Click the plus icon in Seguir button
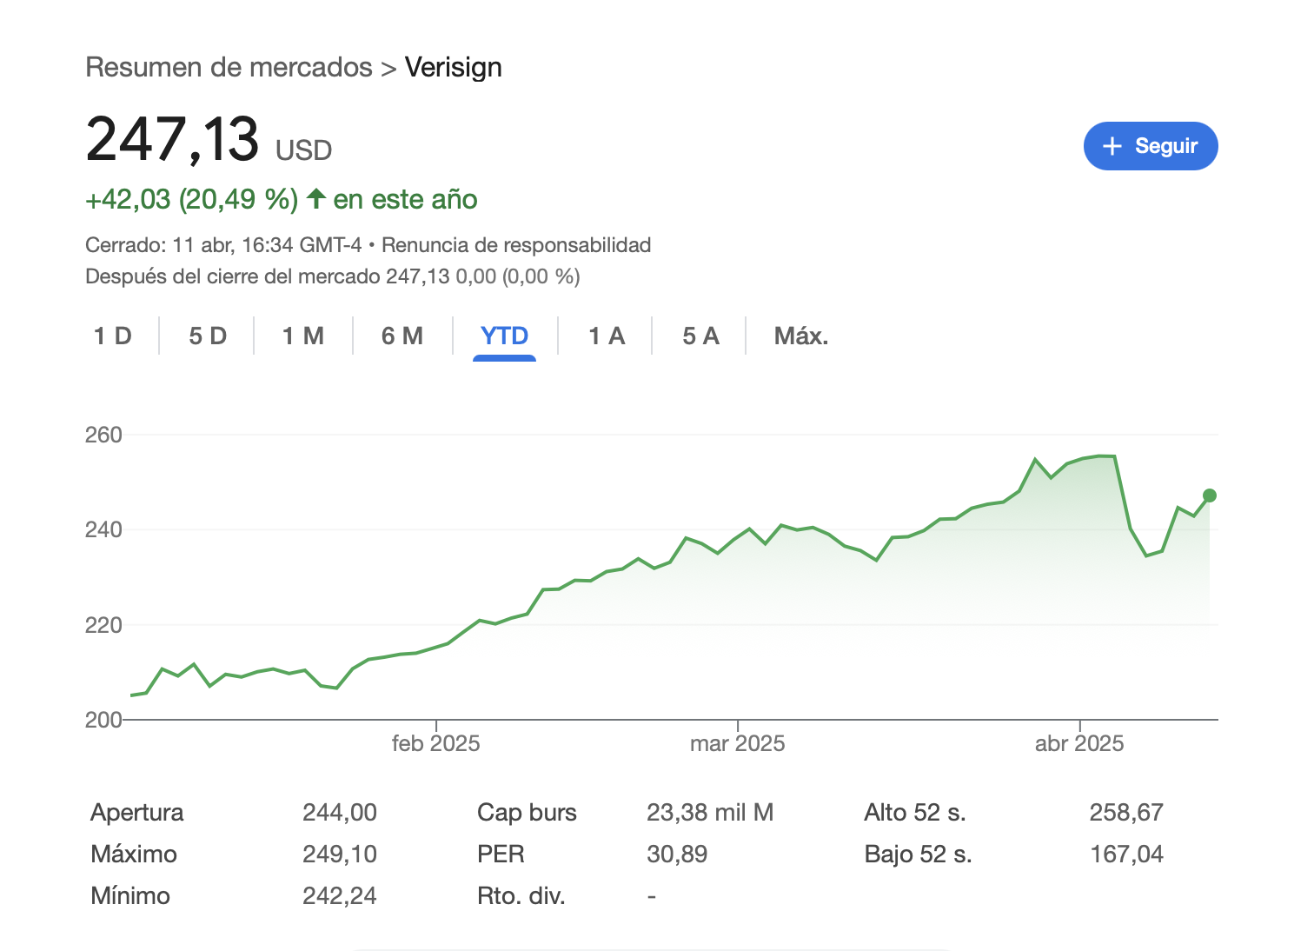Viewport: 1314px width, 951px height. point(1112,146)
